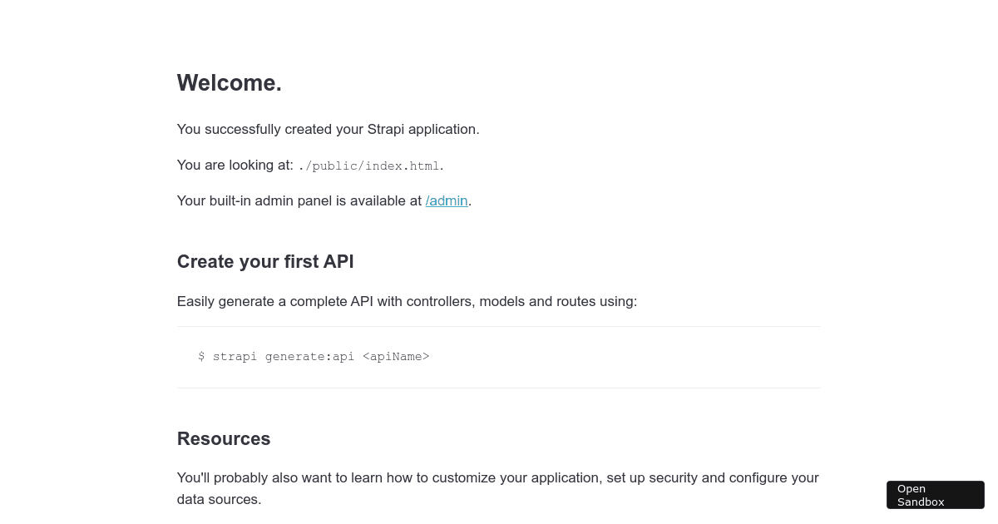998x524 pixels.
Task: Click the words data sources
Action: click(219, 500)
